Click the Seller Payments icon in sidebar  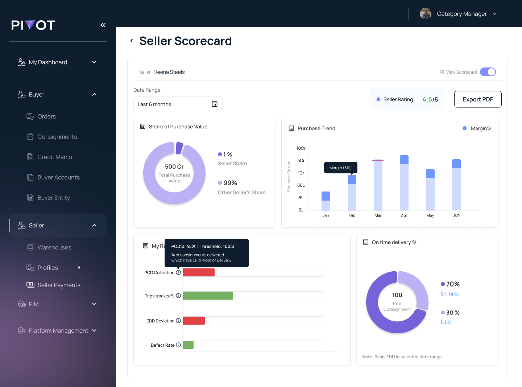coord(30,285)
